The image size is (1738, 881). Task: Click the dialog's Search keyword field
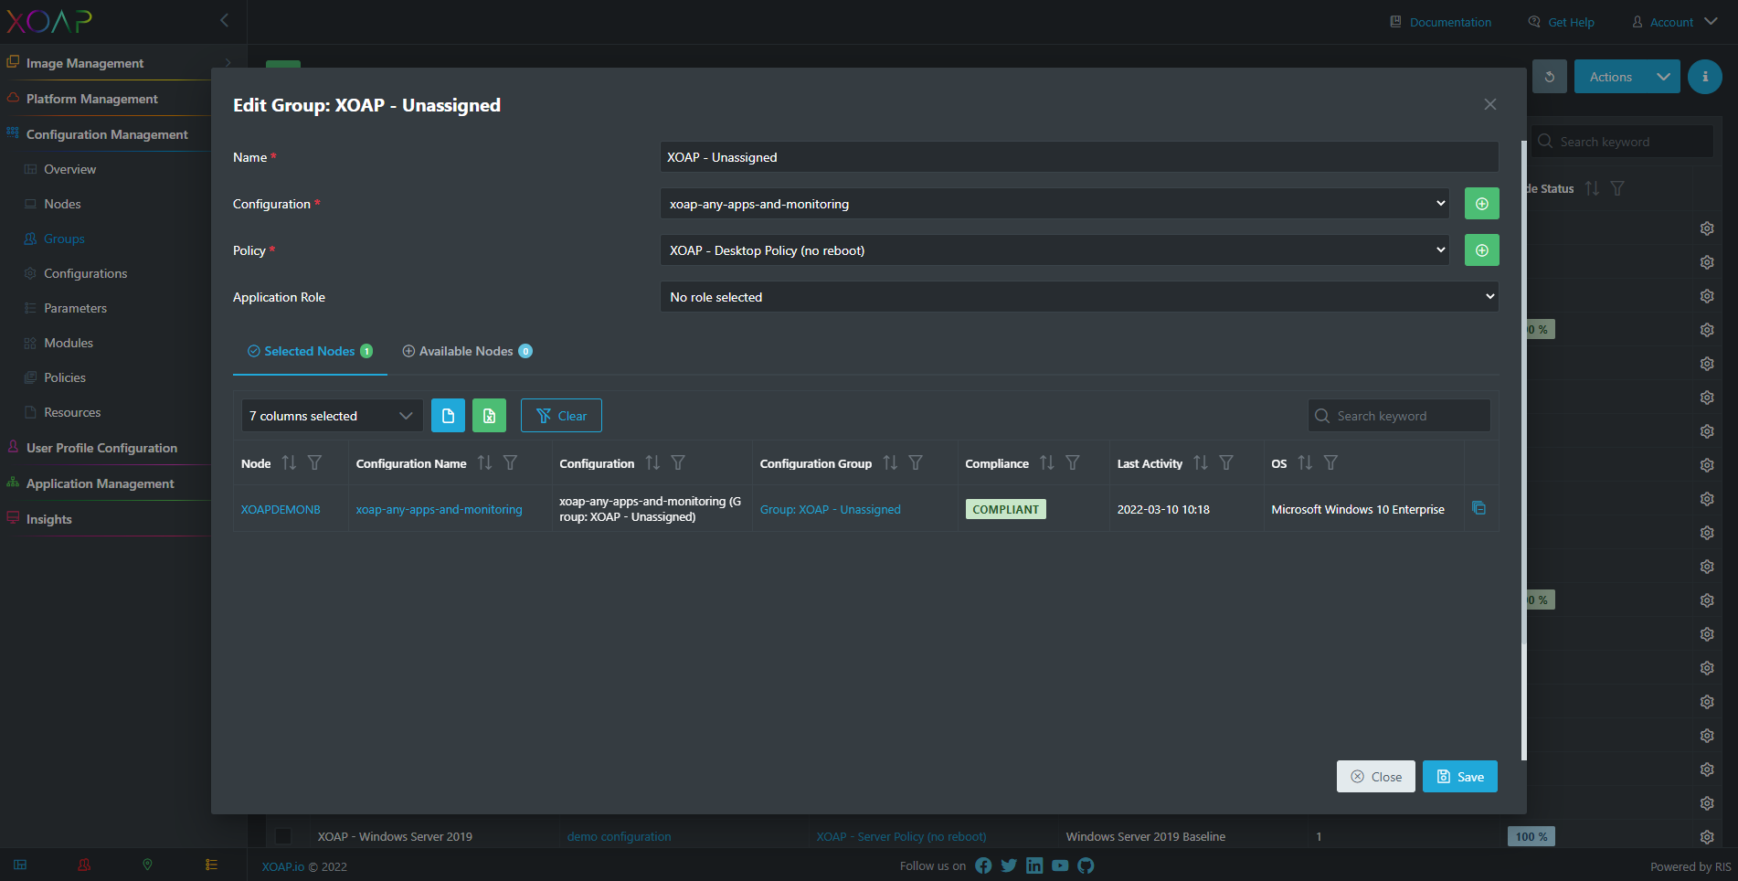point(1399,416)
